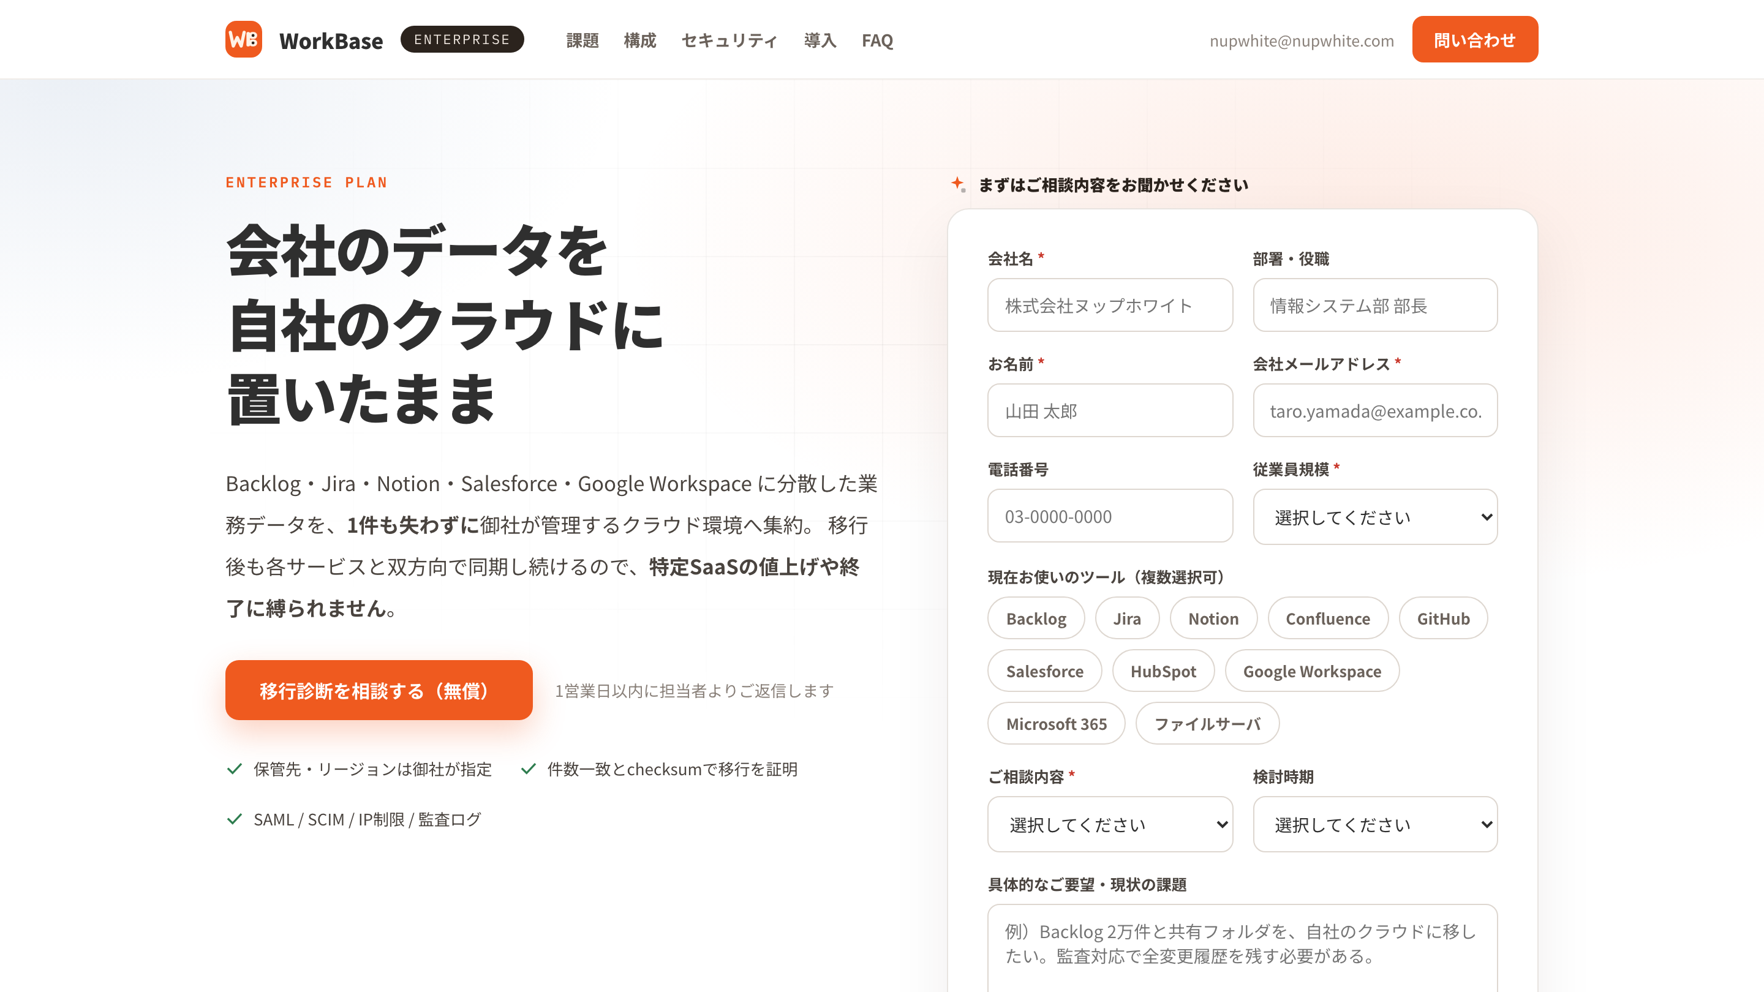Toggle the HubSpot tool chip
The width and height of the screenshot is (1764, 992).
tap(1163, 671)
